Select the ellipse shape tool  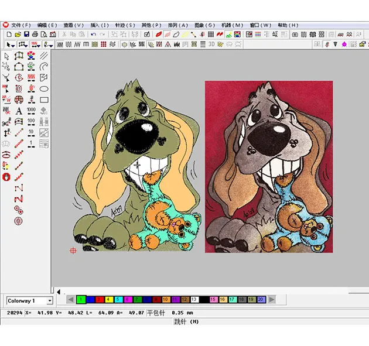click(x=44, y=89)
